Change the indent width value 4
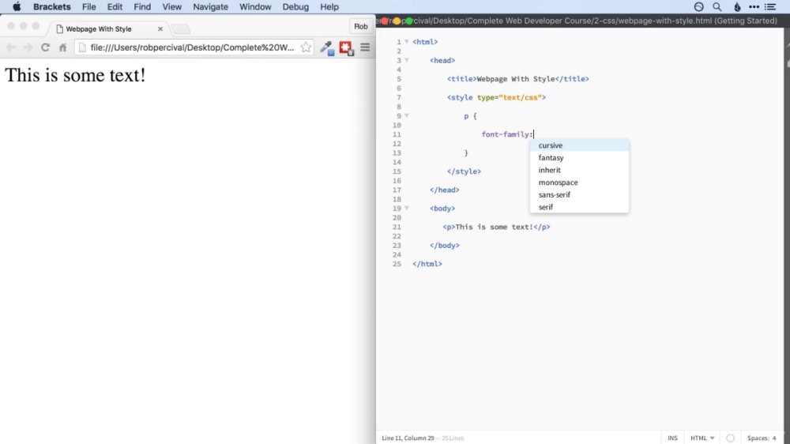This screenshot has height=444, width=790. 774,438
